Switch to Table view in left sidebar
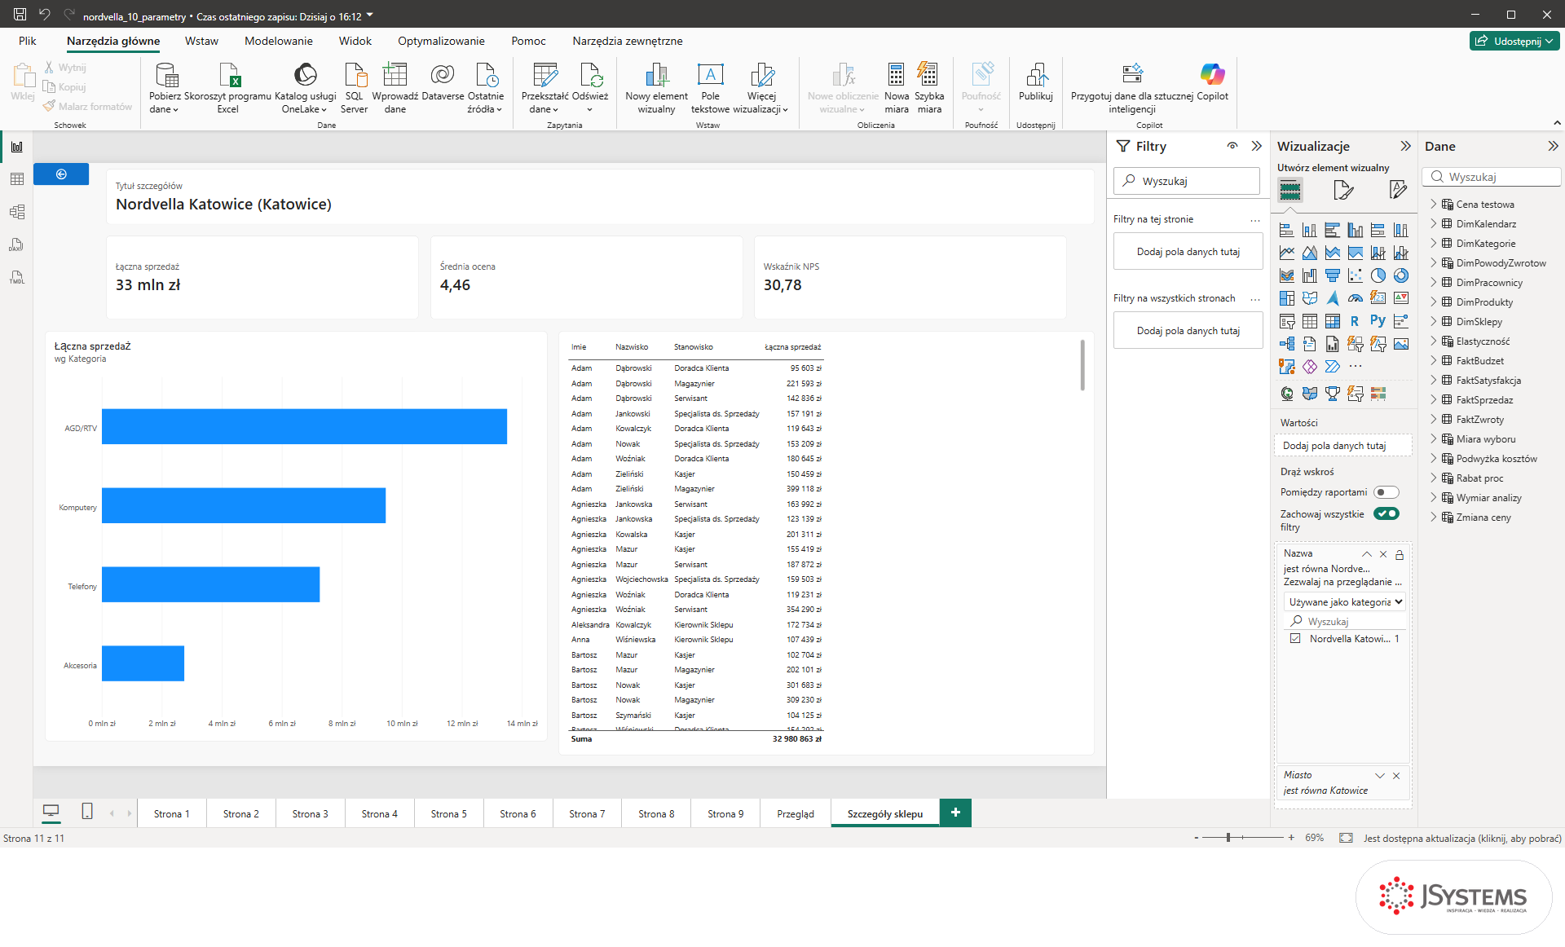 click(x=16, y=179)
